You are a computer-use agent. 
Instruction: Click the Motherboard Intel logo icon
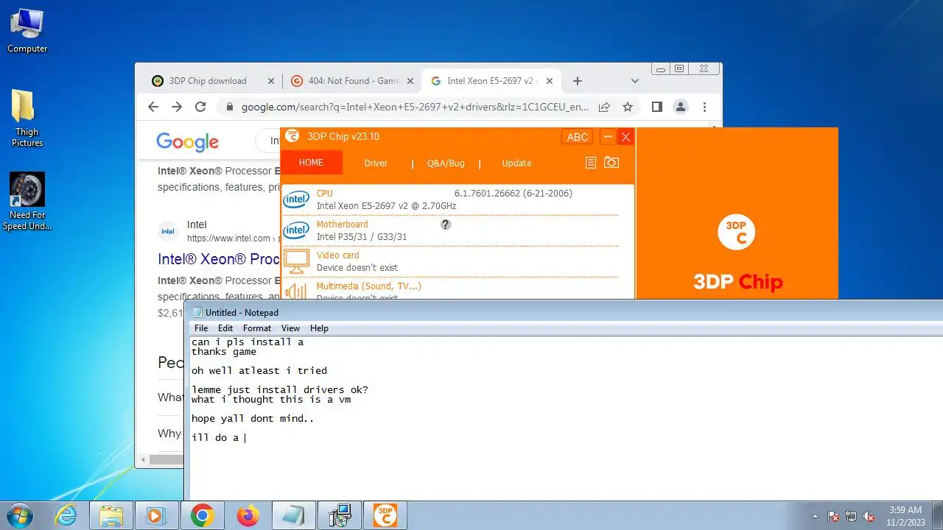296,230
